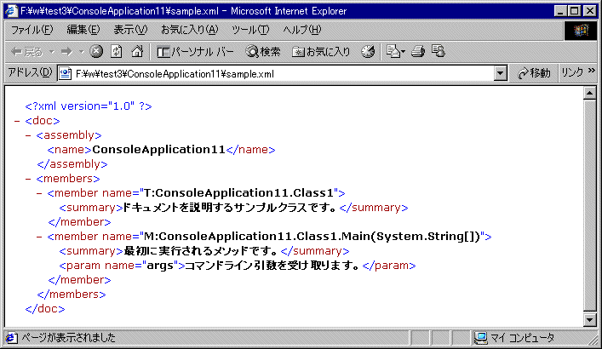Click the Back (戻る) arrow button

[27, 51]
